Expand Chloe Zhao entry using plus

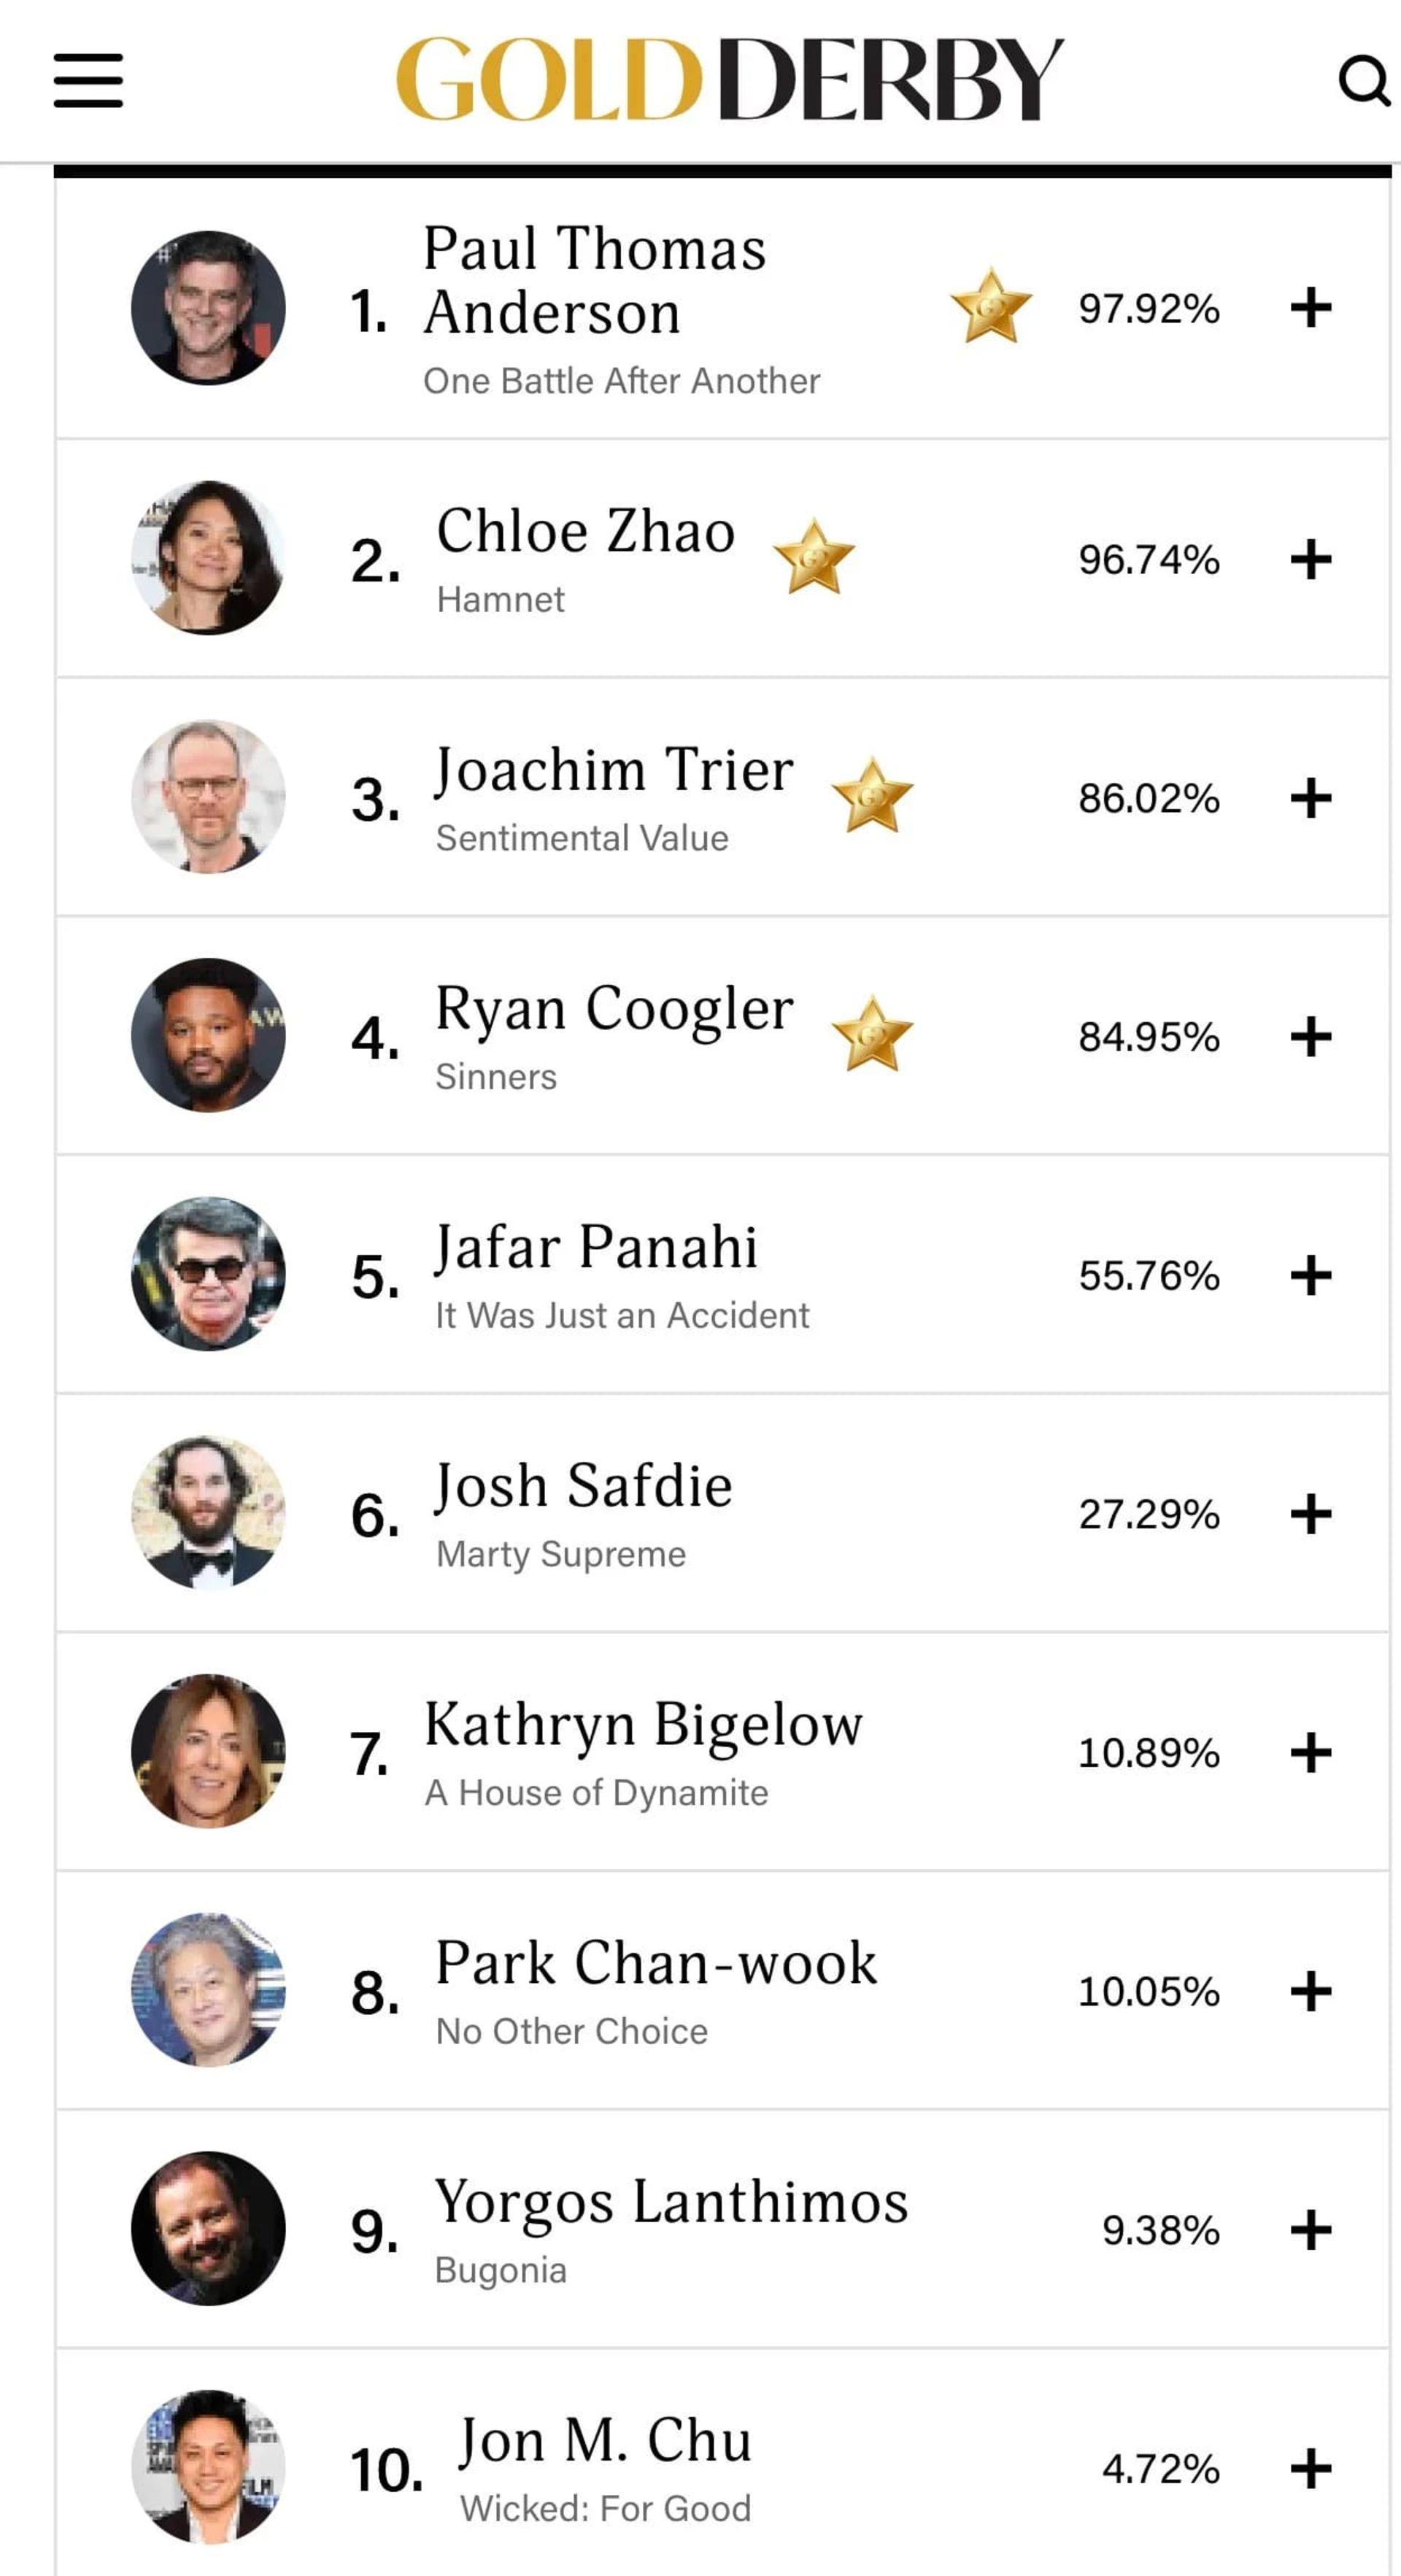[x=1310, y=559]
